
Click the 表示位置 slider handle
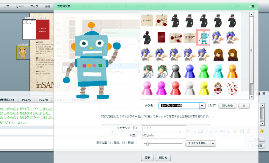(x=147, y=144)
